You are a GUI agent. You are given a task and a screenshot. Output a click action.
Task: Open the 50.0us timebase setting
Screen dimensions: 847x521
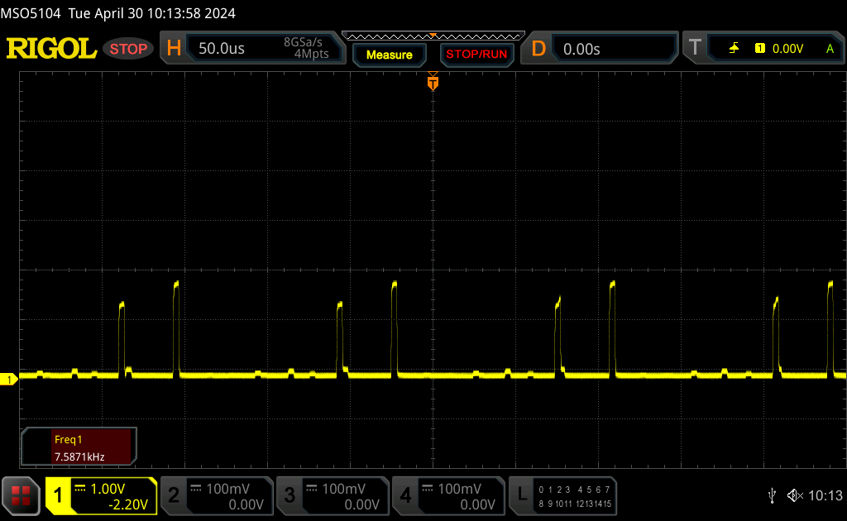tap(222, 49)
